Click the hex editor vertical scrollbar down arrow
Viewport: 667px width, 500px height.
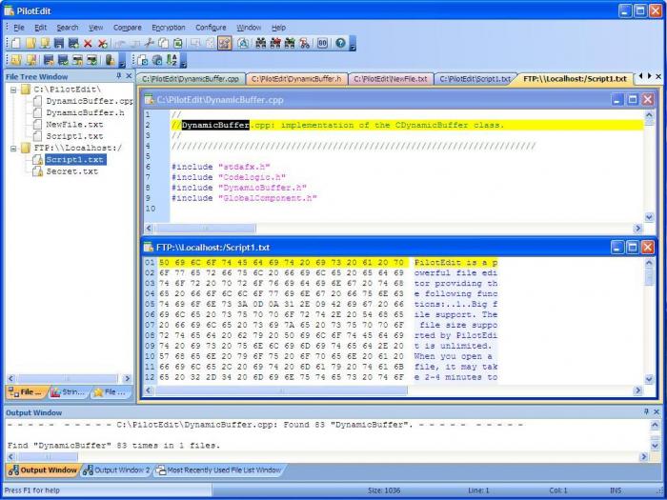pyautogui.click(x=650, y=377)
